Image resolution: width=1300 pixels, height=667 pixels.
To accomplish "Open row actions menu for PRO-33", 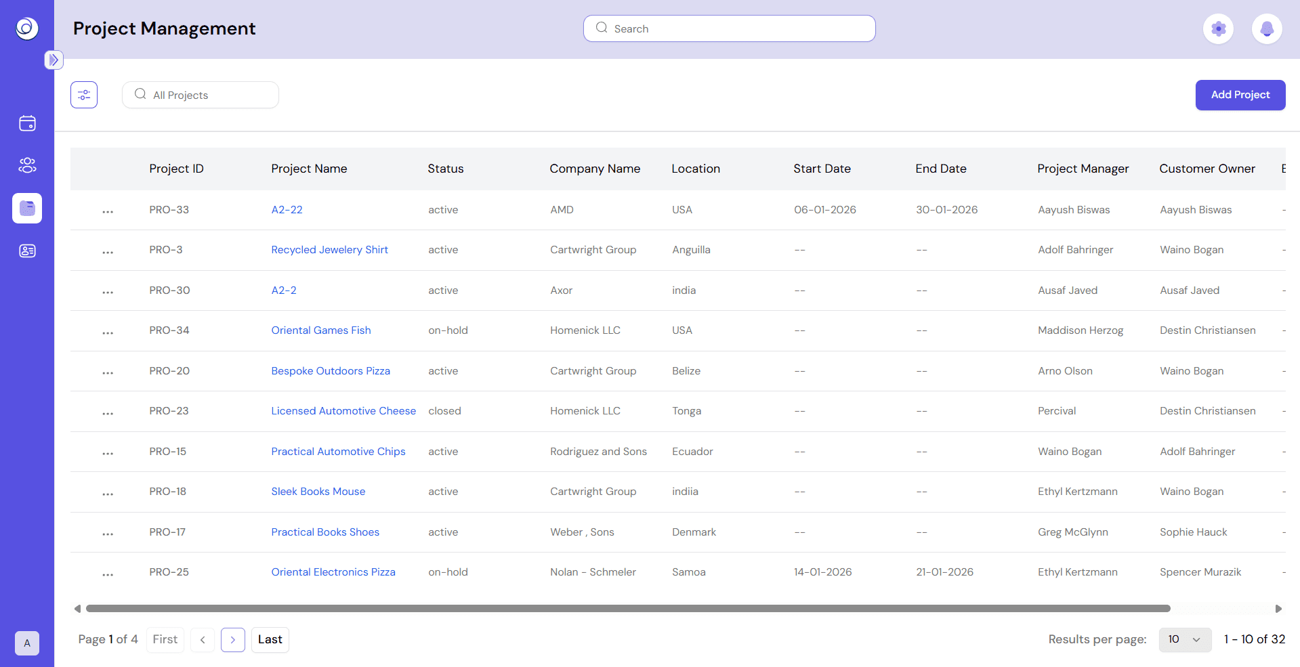I will click(x=108, y=211).
